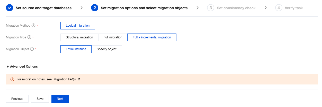Click the Migration Type info icon
The width and height of the screenshot is (322, 107).
(x=29, y=37)
